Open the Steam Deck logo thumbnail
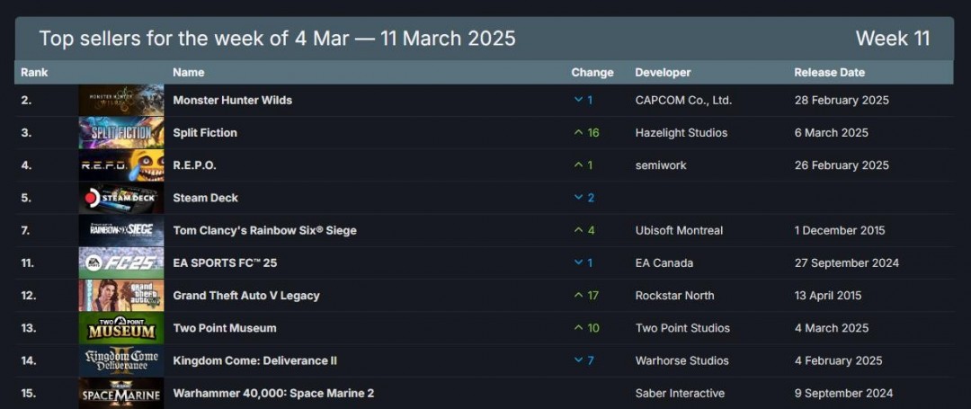The width and height of the screenshot is (971, 409). [x=121, y=198]
